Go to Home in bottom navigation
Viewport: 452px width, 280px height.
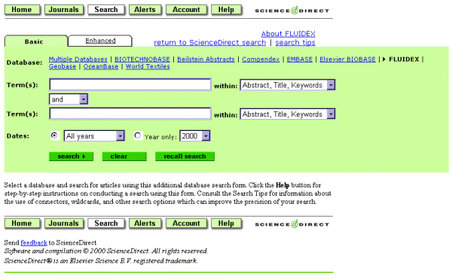click(x=22, y=224)
